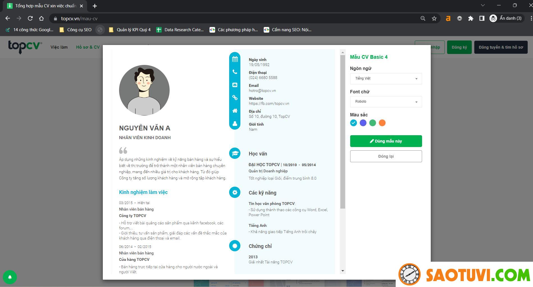Bookmark this page with star icon

pos(434,19)
